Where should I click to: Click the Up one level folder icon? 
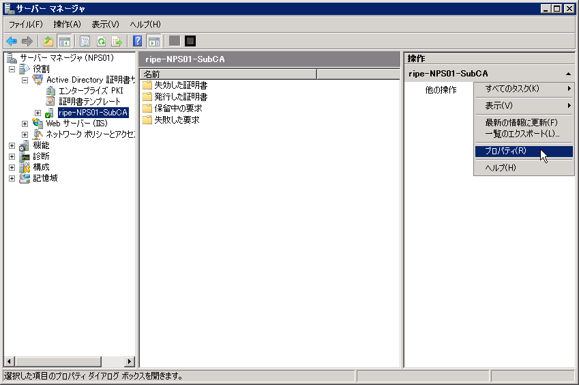(48, 41)
